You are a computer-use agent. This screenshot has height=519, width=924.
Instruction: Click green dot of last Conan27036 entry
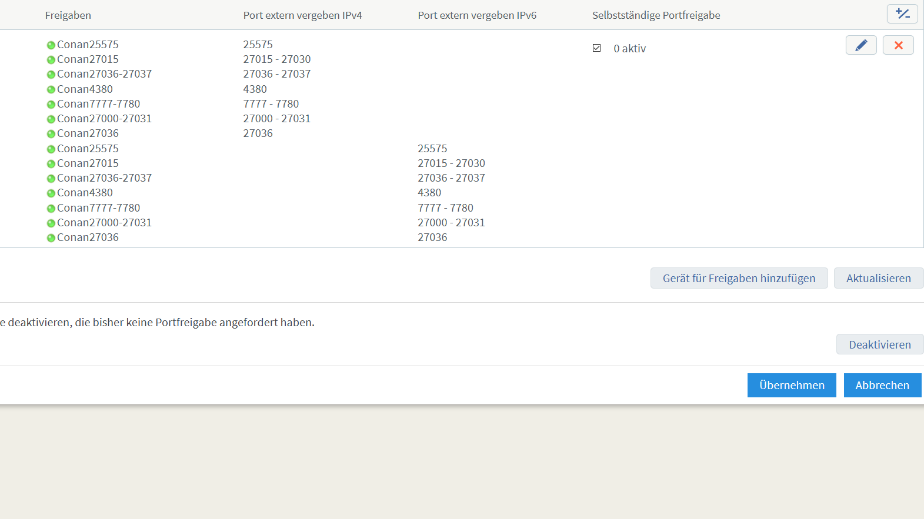(51, 238)
